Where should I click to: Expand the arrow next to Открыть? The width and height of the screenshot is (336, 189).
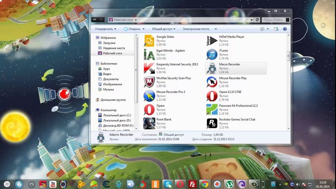coord(144,29)
